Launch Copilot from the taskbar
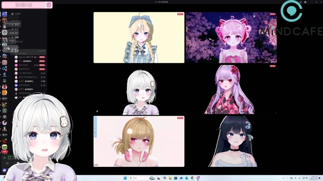This screenshot has height=181, width=323. coord(165,178)
